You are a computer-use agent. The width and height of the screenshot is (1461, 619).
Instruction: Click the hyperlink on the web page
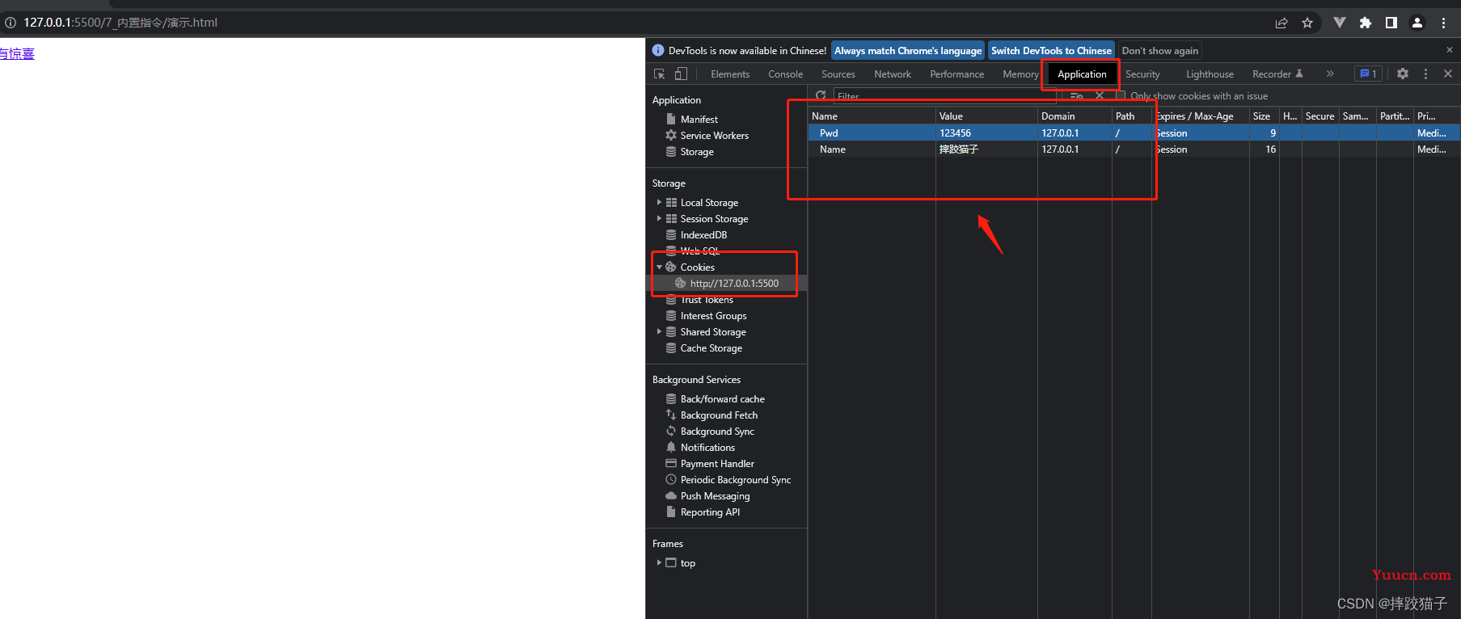(17, 53)
